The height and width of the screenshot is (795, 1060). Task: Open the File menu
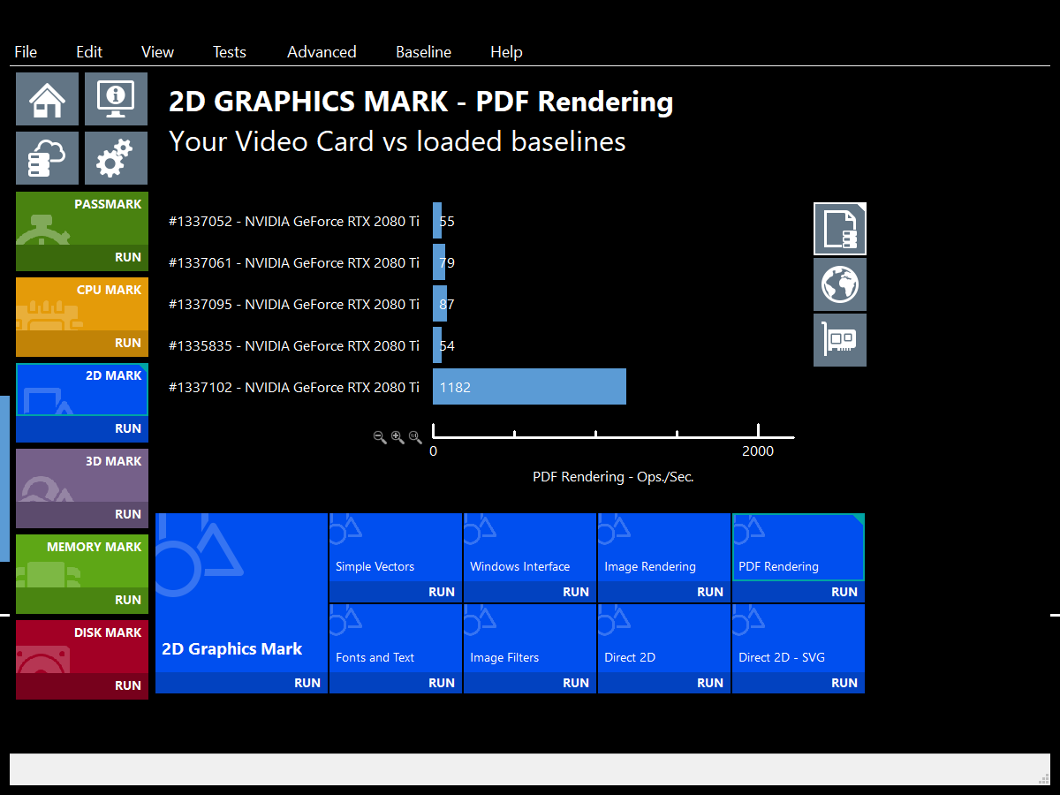pos(26,52)
